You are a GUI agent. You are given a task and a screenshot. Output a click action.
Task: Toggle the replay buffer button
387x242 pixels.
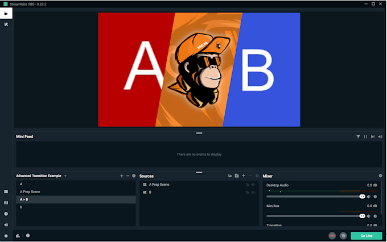(343, 236)
